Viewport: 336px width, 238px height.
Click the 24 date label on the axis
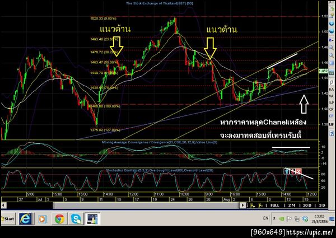coord(172,199)
